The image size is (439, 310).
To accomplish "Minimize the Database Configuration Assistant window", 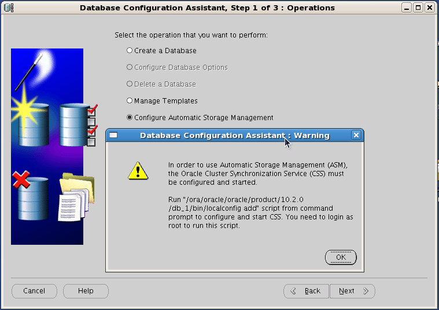I will (x=406, y=8).
